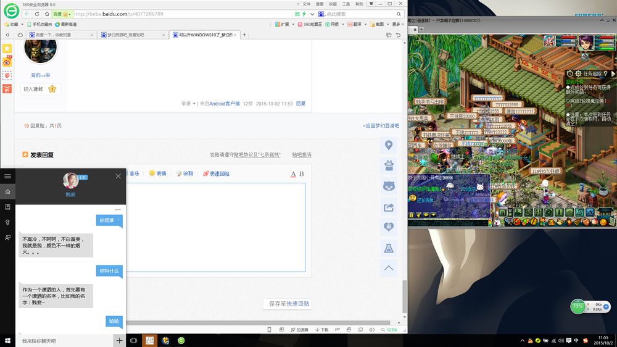Switch to 百度一下，你就知道 tab
The width and height of the screenshot is (617, 347).
(x=61, y=35)
